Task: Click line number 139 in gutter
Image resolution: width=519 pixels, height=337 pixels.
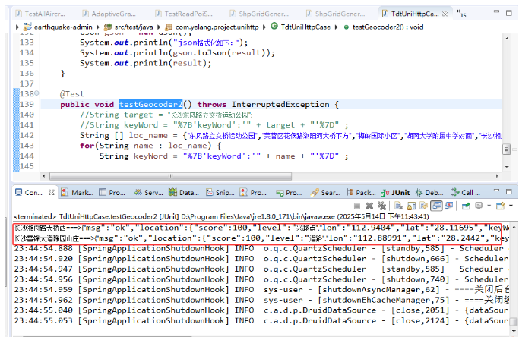Action: [27, 104]
